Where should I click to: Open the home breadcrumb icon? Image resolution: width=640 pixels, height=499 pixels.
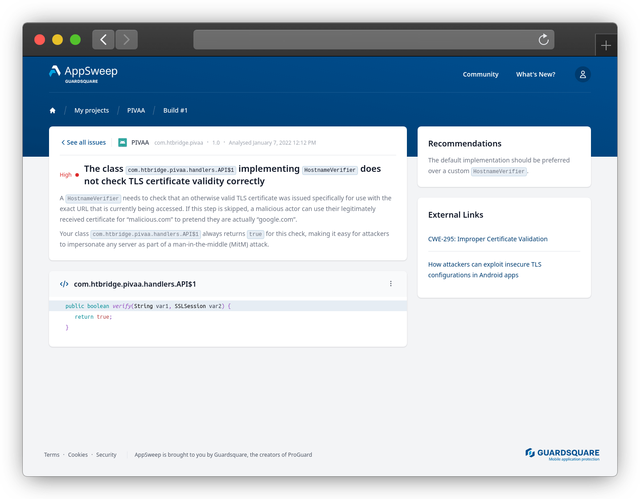pyautogui.click(x=53, y=110)
